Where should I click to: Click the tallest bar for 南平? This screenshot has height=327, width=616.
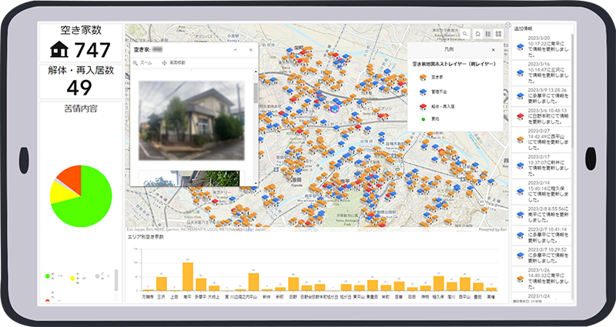187,275
